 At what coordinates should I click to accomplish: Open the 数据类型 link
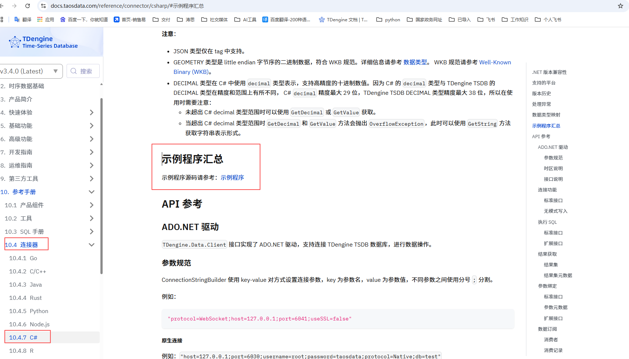415,62
